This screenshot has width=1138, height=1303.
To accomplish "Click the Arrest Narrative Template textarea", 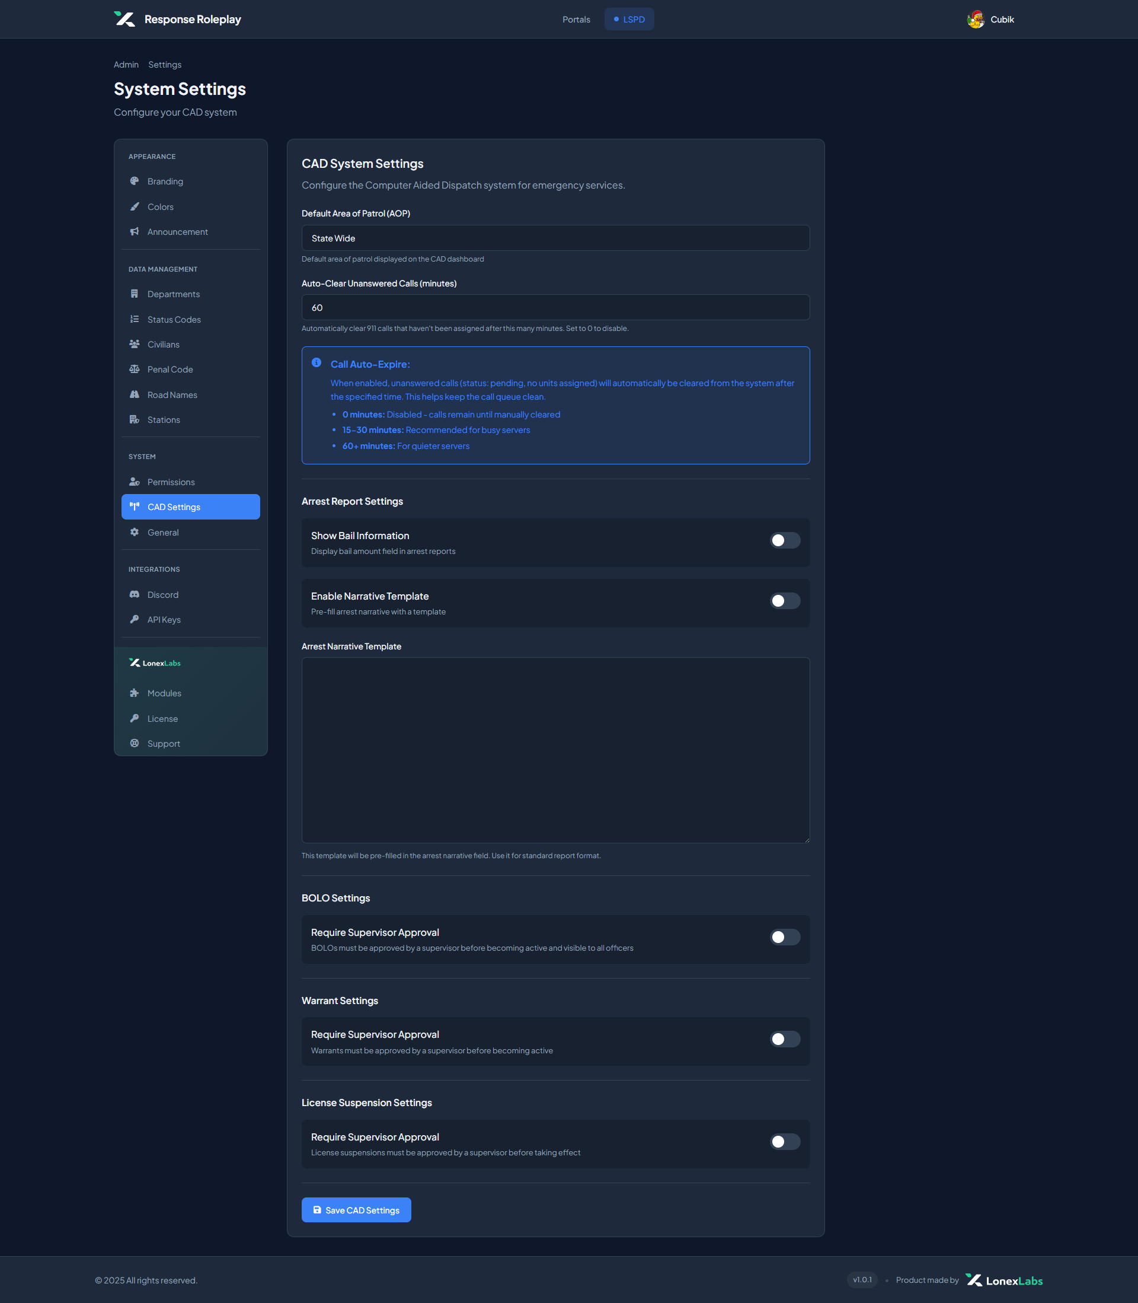I will tap(556, 750).
